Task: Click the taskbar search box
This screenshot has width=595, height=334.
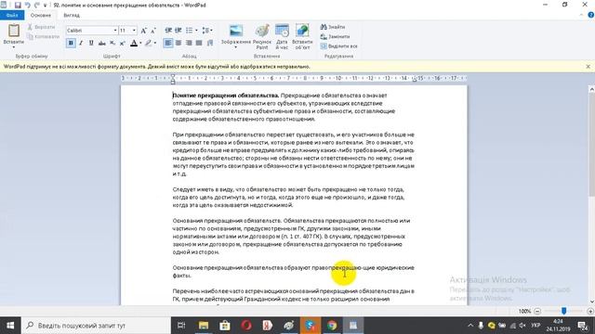Action: coord(97,326)
